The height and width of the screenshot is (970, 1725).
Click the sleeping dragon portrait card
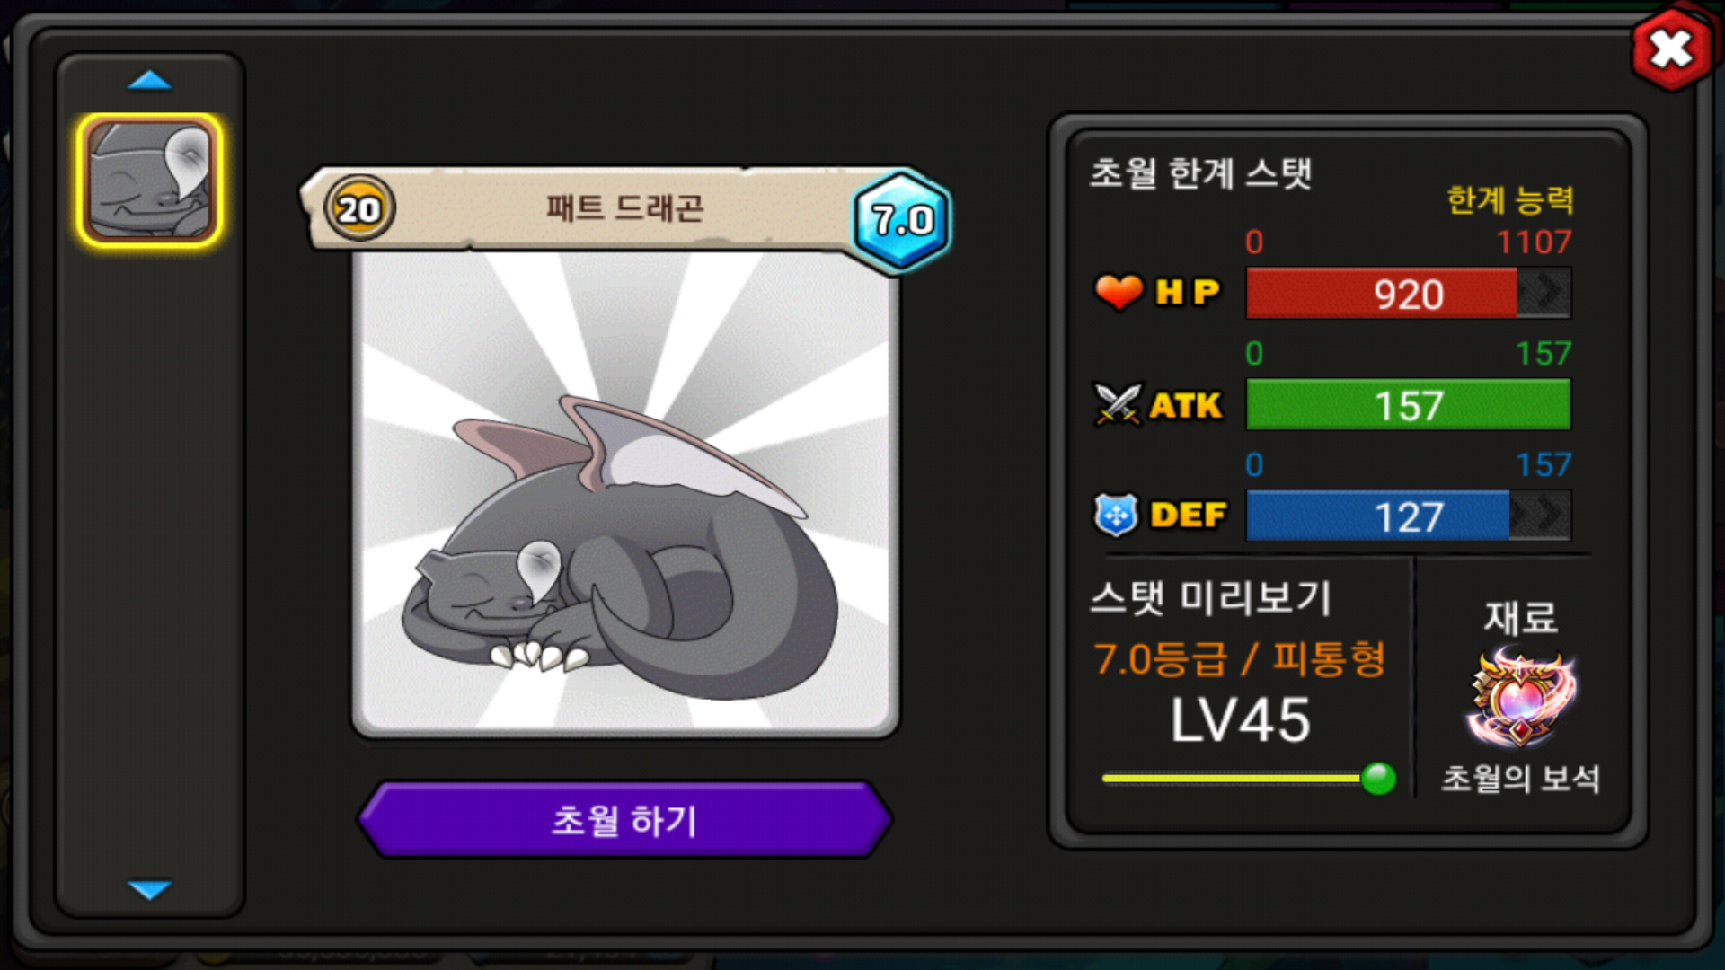point(625,494)
